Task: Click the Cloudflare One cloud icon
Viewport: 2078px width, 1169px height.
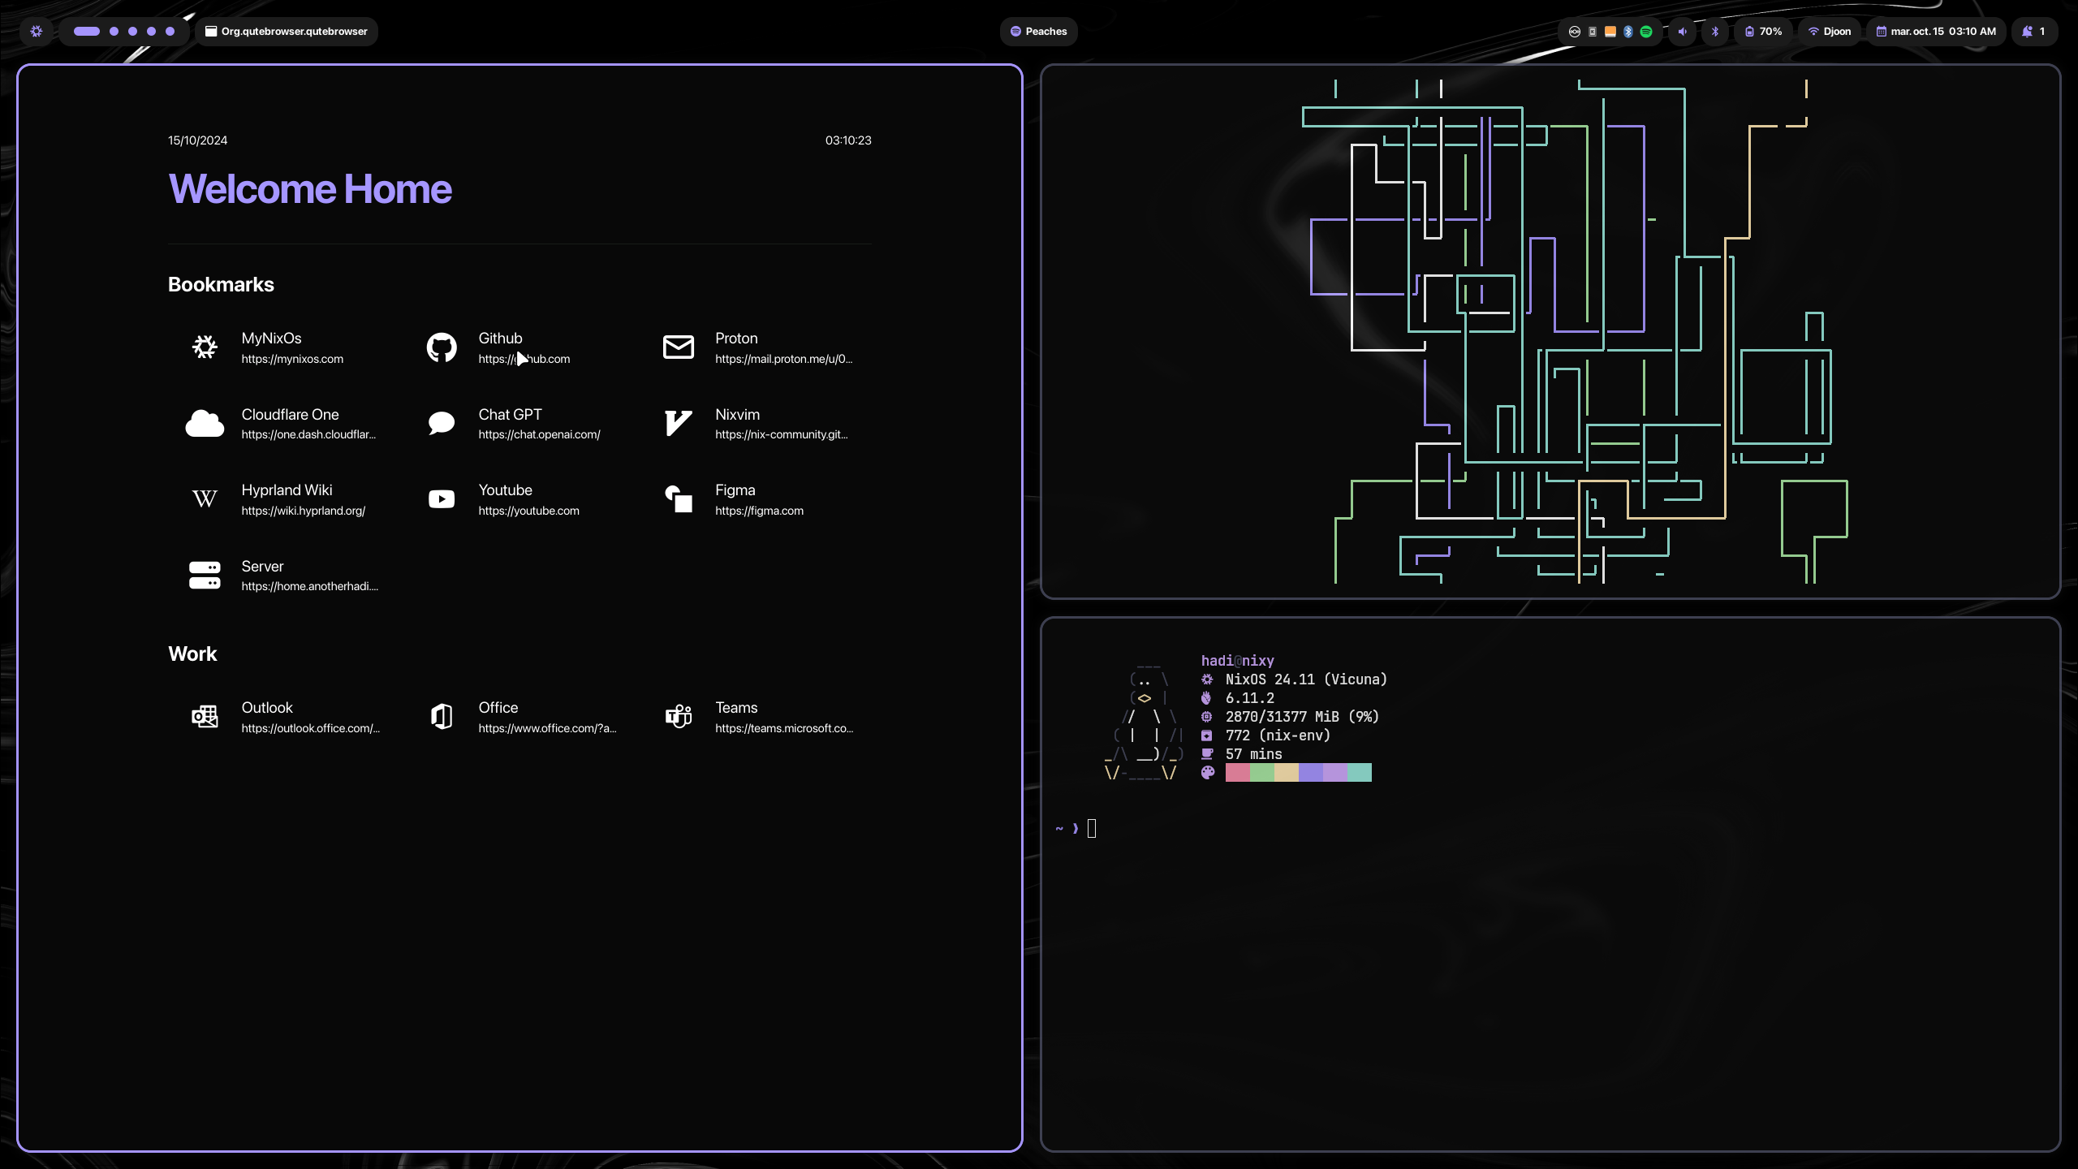Action: pos(205,423)
